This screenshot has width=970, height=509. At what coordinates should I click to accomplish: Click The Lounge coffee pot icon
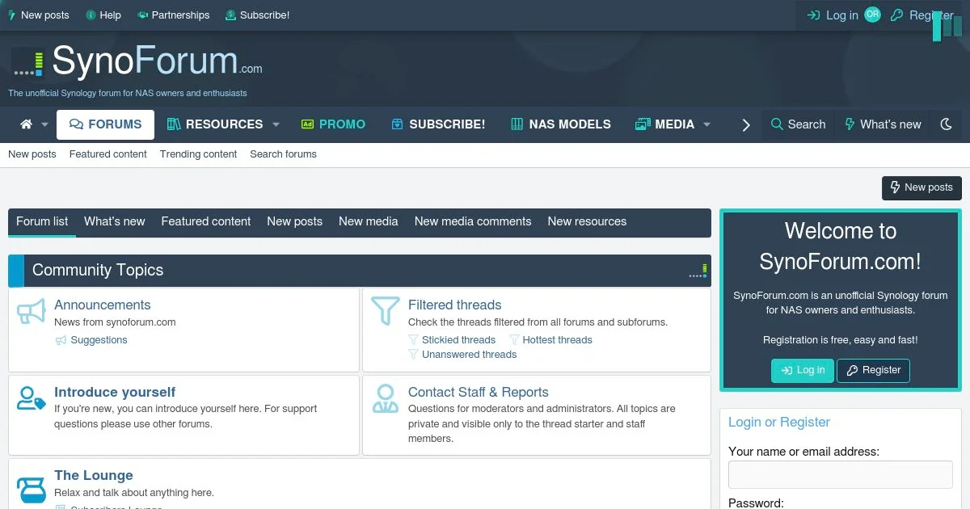(32, 489)
